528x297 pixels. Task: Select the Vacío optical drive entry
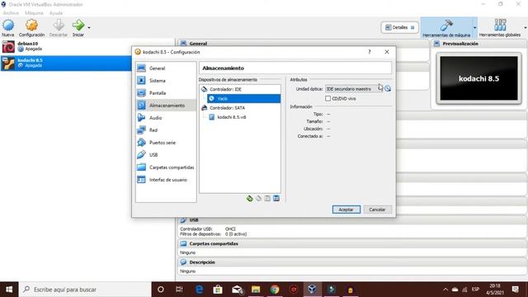point(244,99)
